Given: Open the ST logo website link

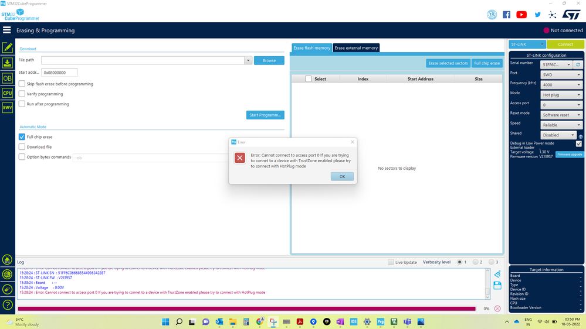Looking at the screenshot, I should [571, 15].
